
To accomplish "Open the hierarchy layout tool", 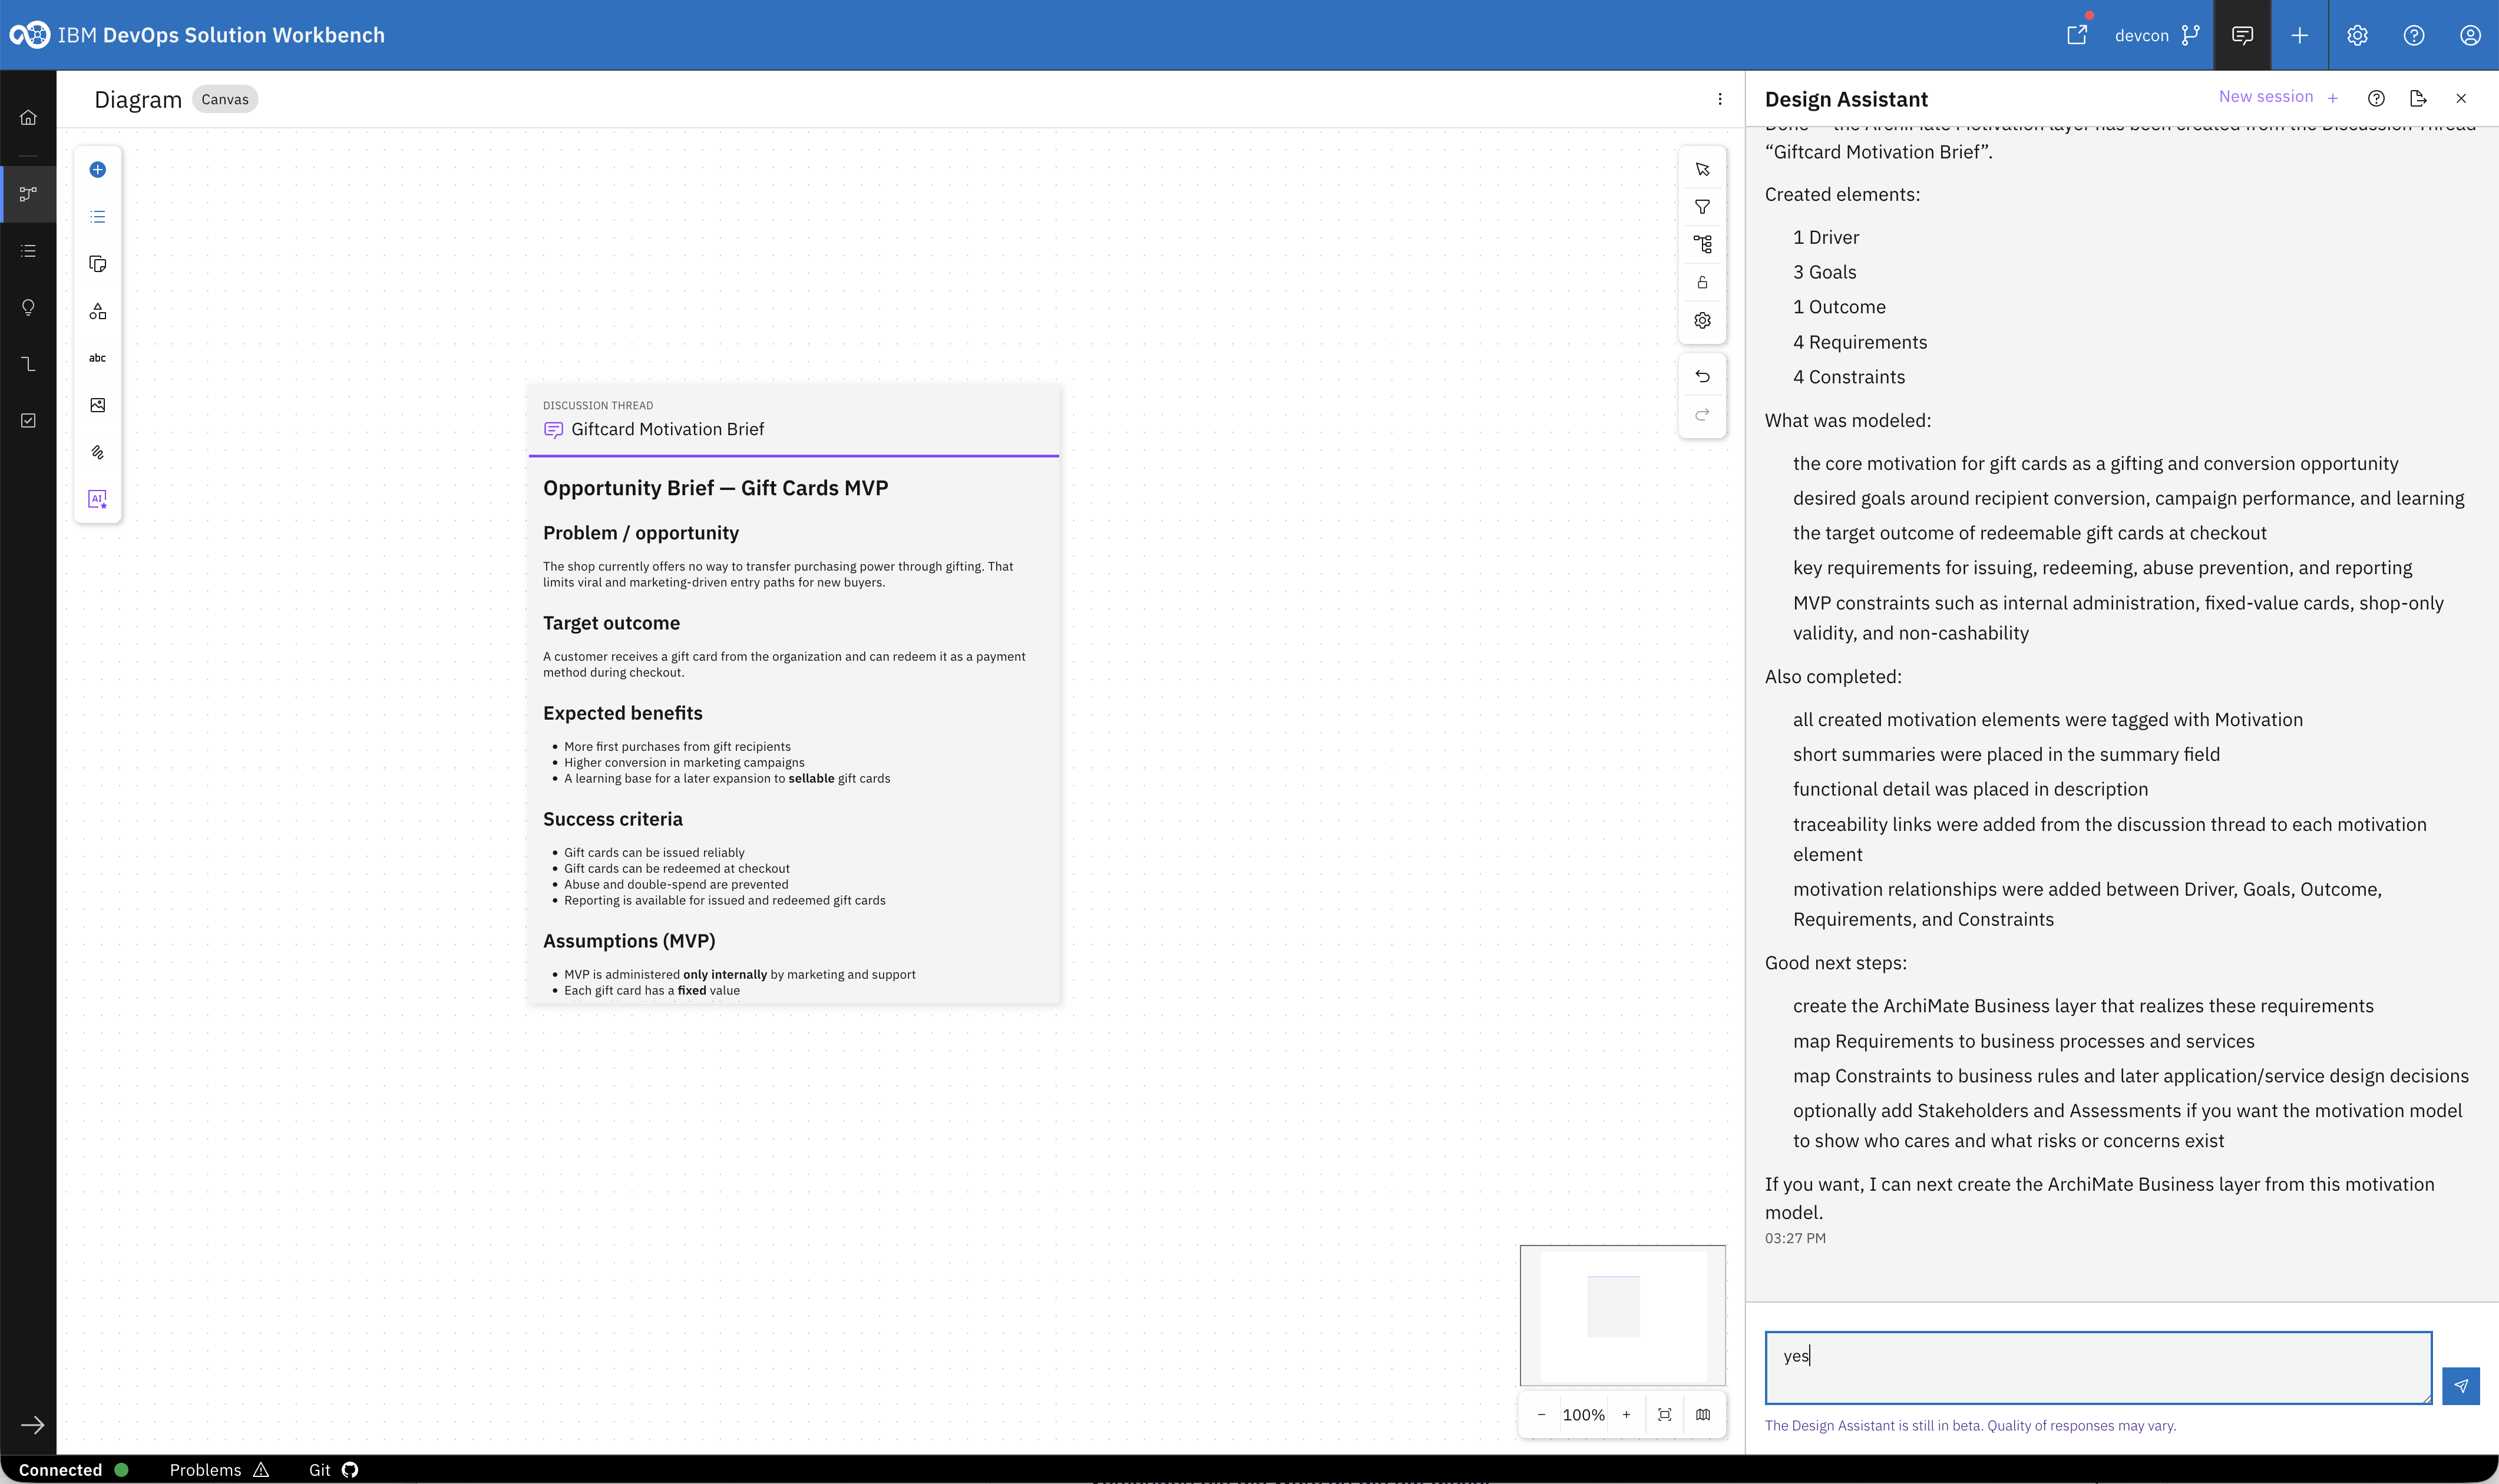I will 1702,244.
